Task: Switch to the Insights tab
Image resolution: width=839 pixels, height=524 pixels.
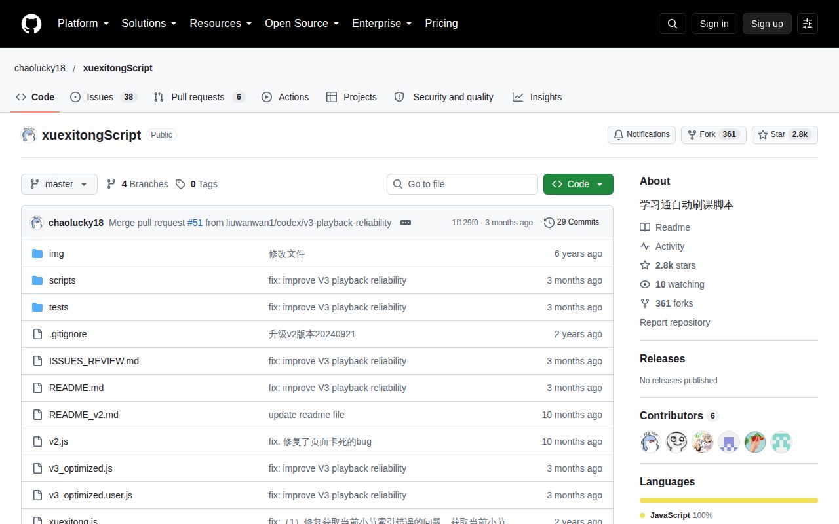Action: [x=537, y=97]
